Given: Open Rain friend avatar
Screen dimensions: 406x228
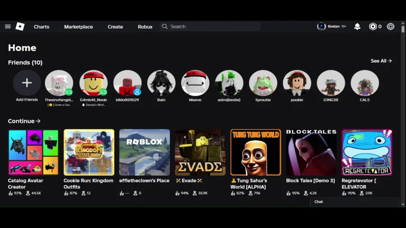Looking at the screenshot, I should (161, 83).
